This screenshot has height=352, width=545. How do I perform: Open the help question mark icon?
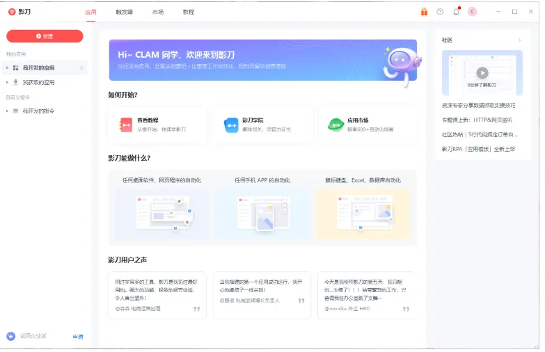tap(440, 12)
